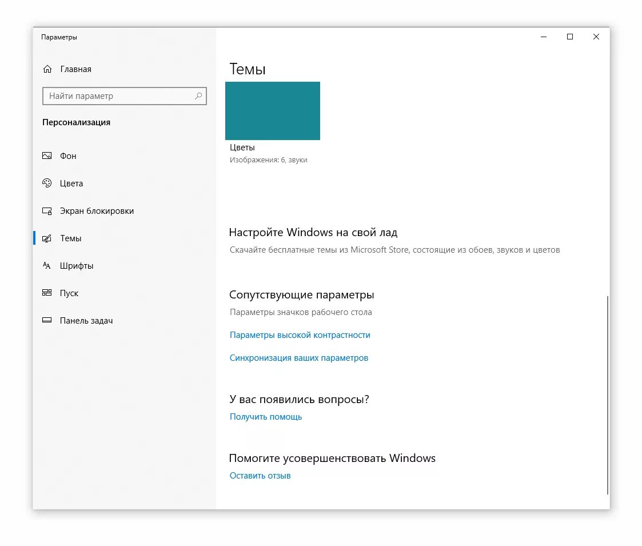The width and height of the screenshot is (642, 546).
Task: Click the home icon beside Главная
Action: click(x=49, y=69)
